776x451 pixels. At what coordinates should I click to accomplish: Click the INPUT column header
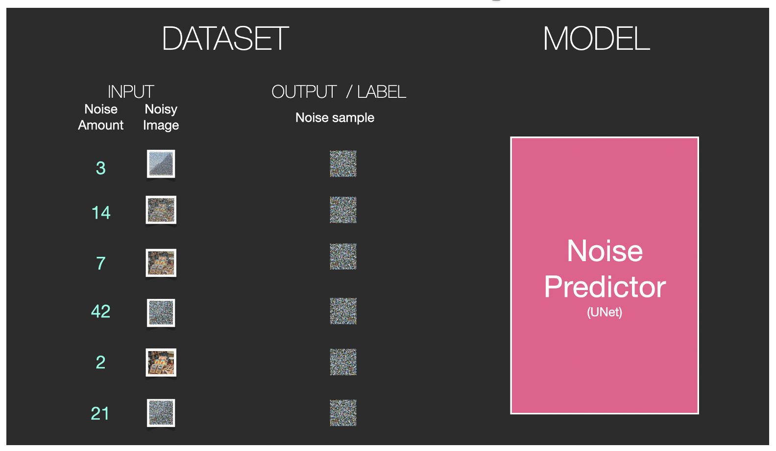(x=131, y=91)
